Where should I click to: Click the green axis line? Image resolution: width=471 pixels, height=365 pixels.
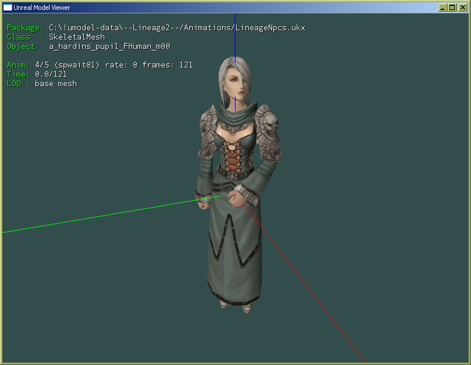(x=111, y=214)
